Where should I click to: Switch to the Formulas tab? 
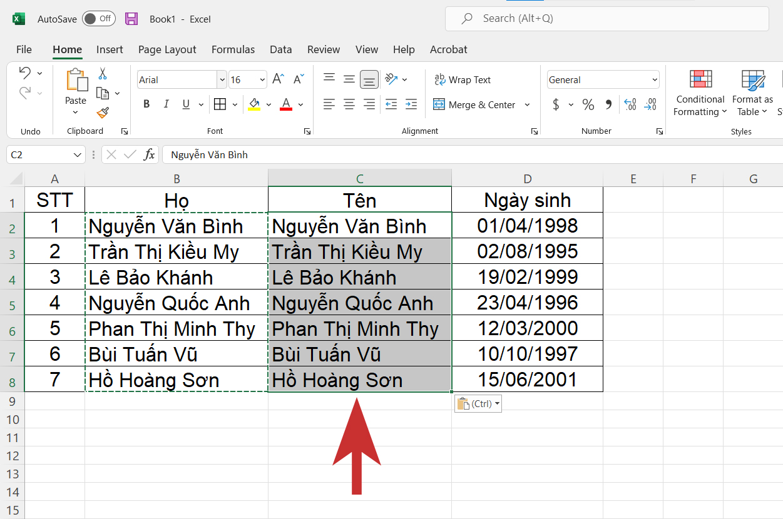[233, 49]
